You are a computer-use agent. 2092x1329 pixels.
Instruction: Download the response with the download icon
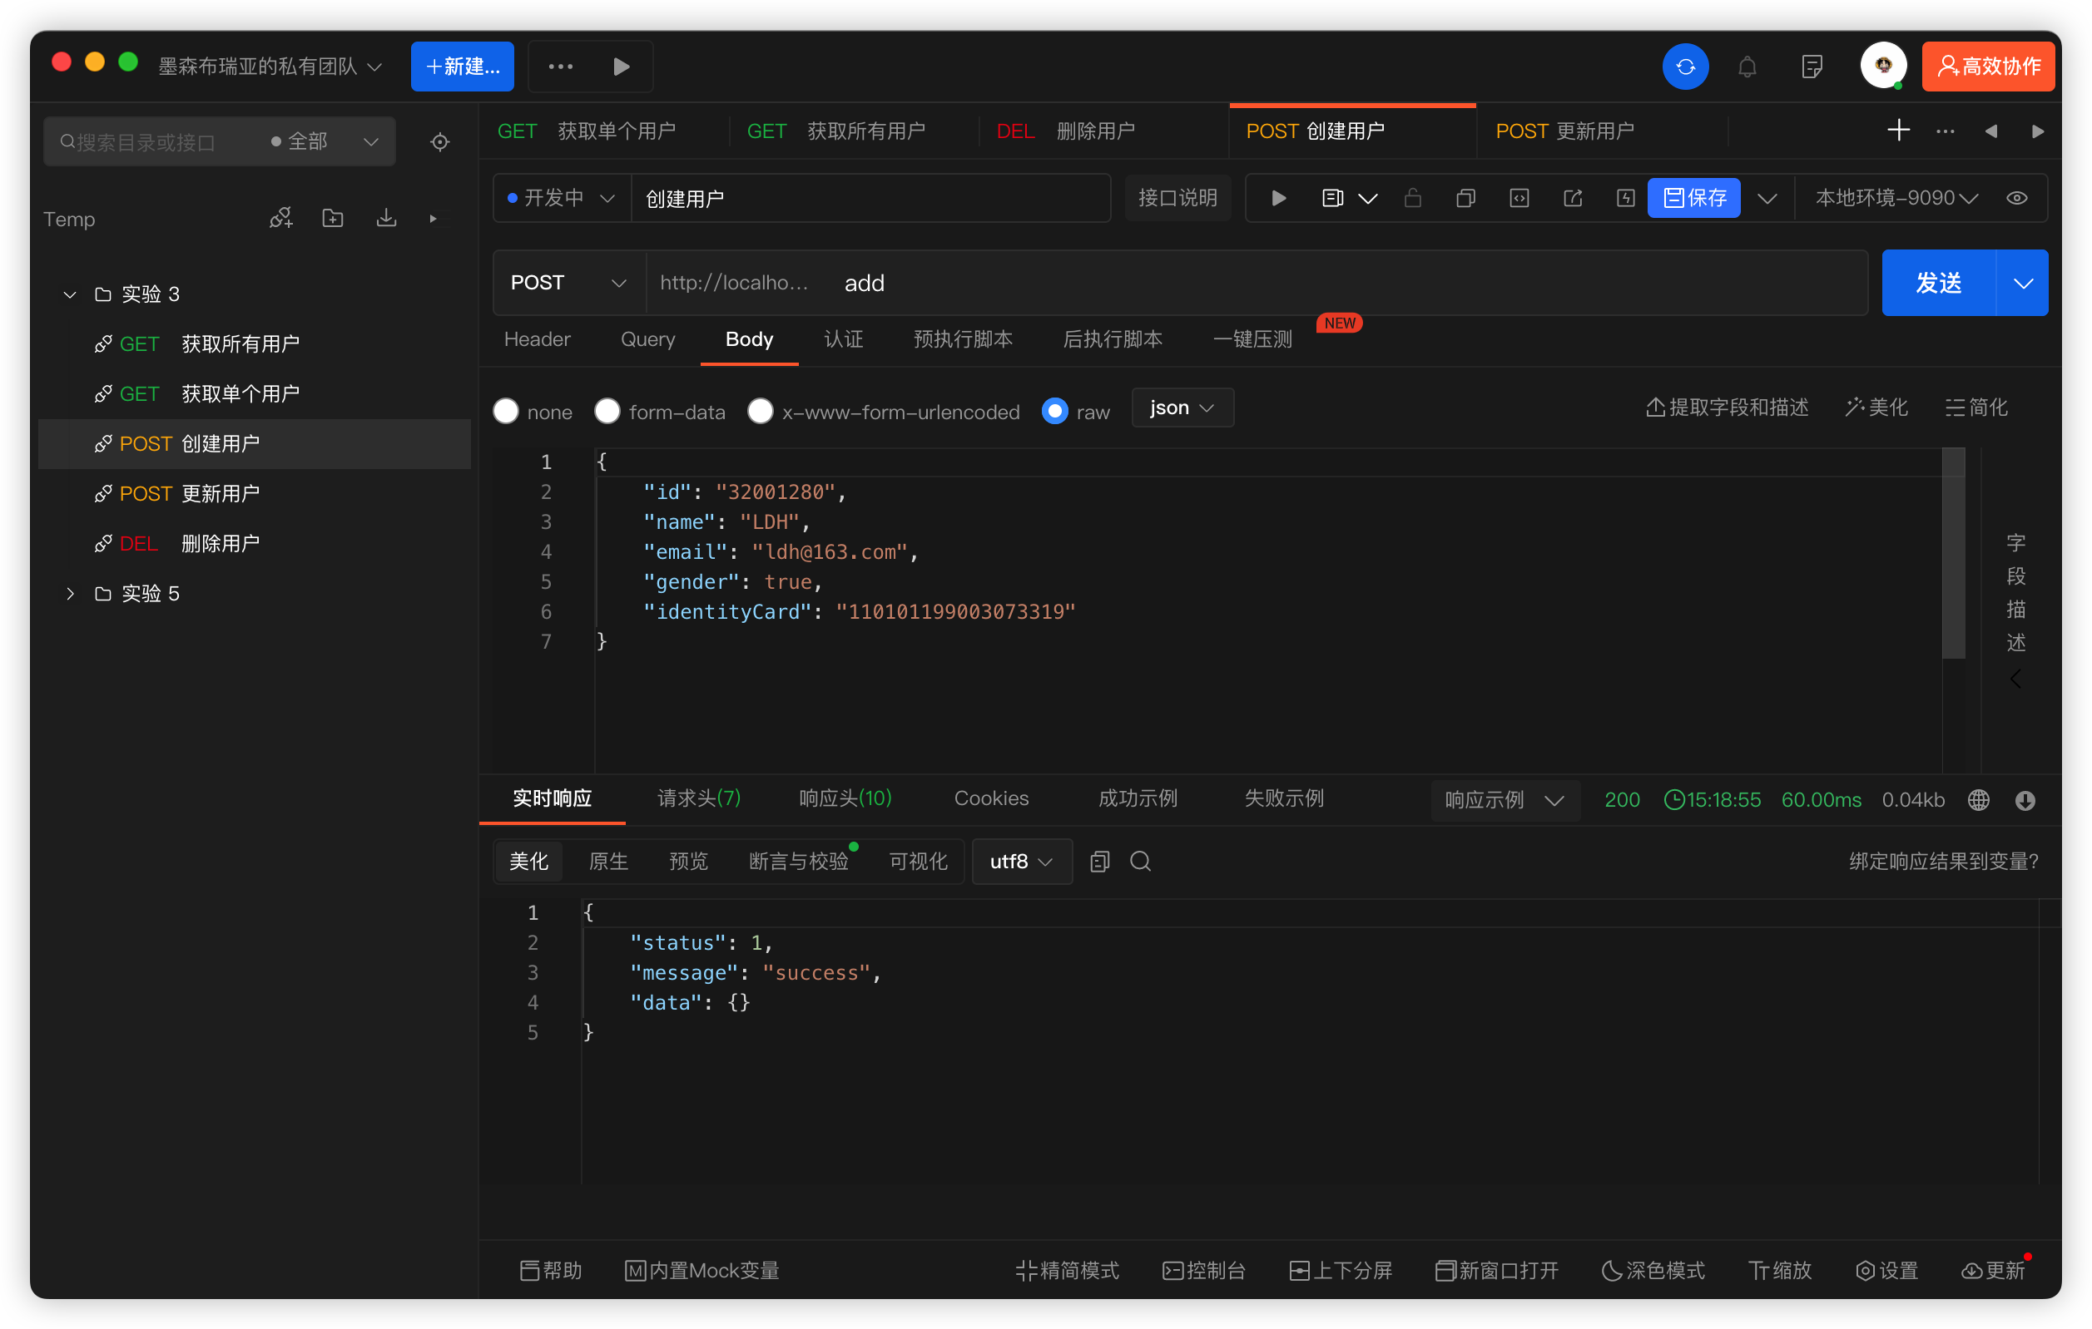click(2025, 799)
